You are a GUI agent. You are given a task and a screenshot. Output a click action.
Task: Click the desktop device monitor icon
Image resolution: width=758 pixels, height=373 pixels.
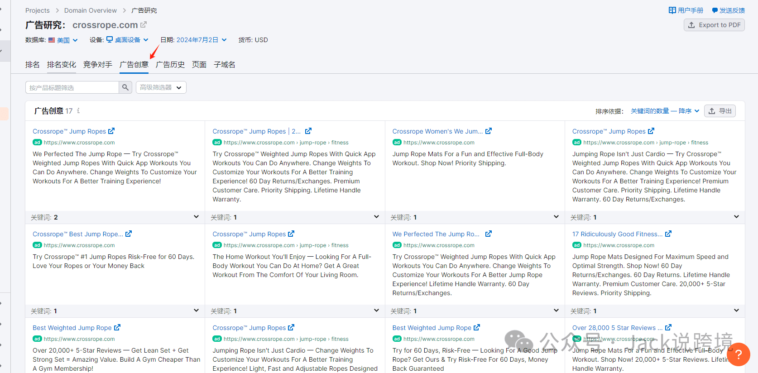tap(110, 40)
